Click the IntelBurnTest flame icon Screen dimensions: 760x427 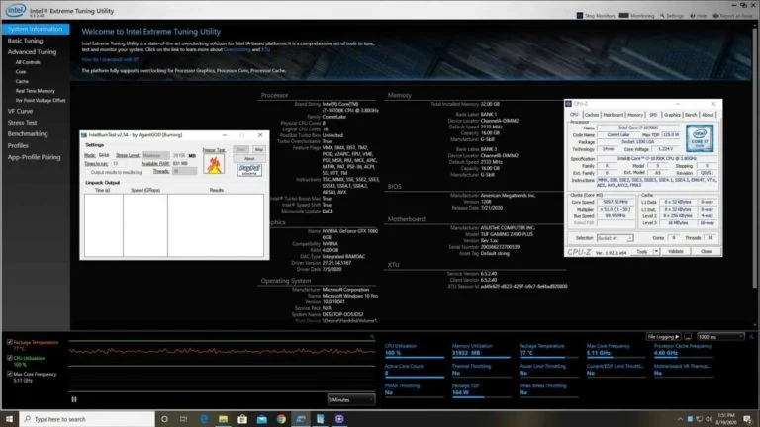[214, 165]
